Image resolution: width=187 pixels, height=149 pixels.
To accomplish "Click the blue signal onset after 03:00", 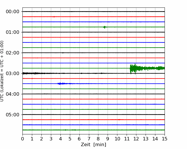I will [x=60, y=84].
